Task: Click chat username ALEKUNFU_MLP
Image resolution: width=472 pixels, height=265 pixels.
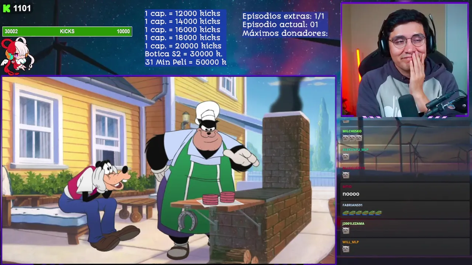Action: (x=355, y=150)
